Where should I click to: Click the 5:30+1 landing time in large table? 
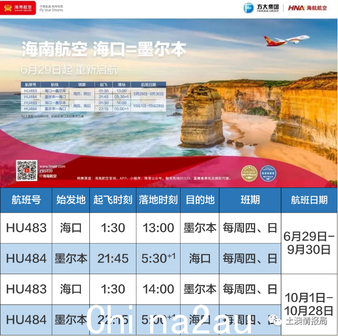click(158, 258)
